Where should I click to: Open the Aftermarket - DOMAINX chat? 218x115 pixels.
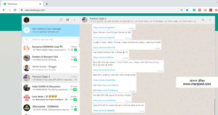pos(50,108)
